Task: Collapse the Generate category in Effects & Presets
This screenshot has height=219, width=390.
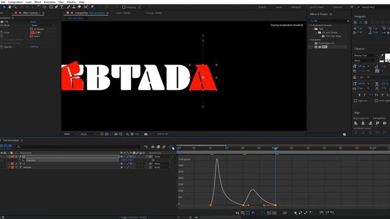Action: 310,40
